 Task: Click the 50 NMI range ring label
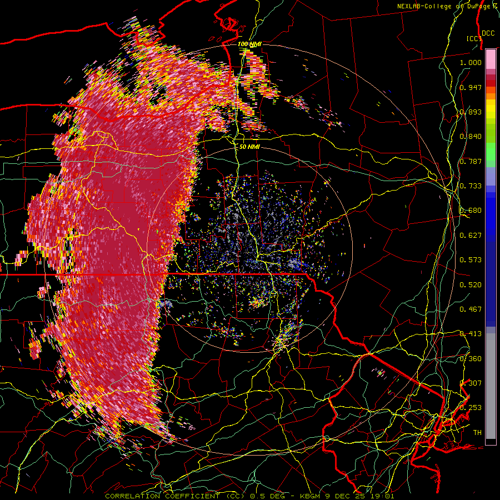249,147
